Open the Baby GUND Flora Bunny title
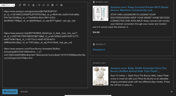The image size is (176, 96). [x=139, y=70]
